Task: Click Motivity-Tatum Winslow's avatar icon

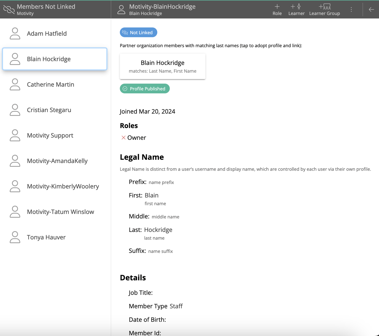Action: pyautogui.click(x=15, y=212)
